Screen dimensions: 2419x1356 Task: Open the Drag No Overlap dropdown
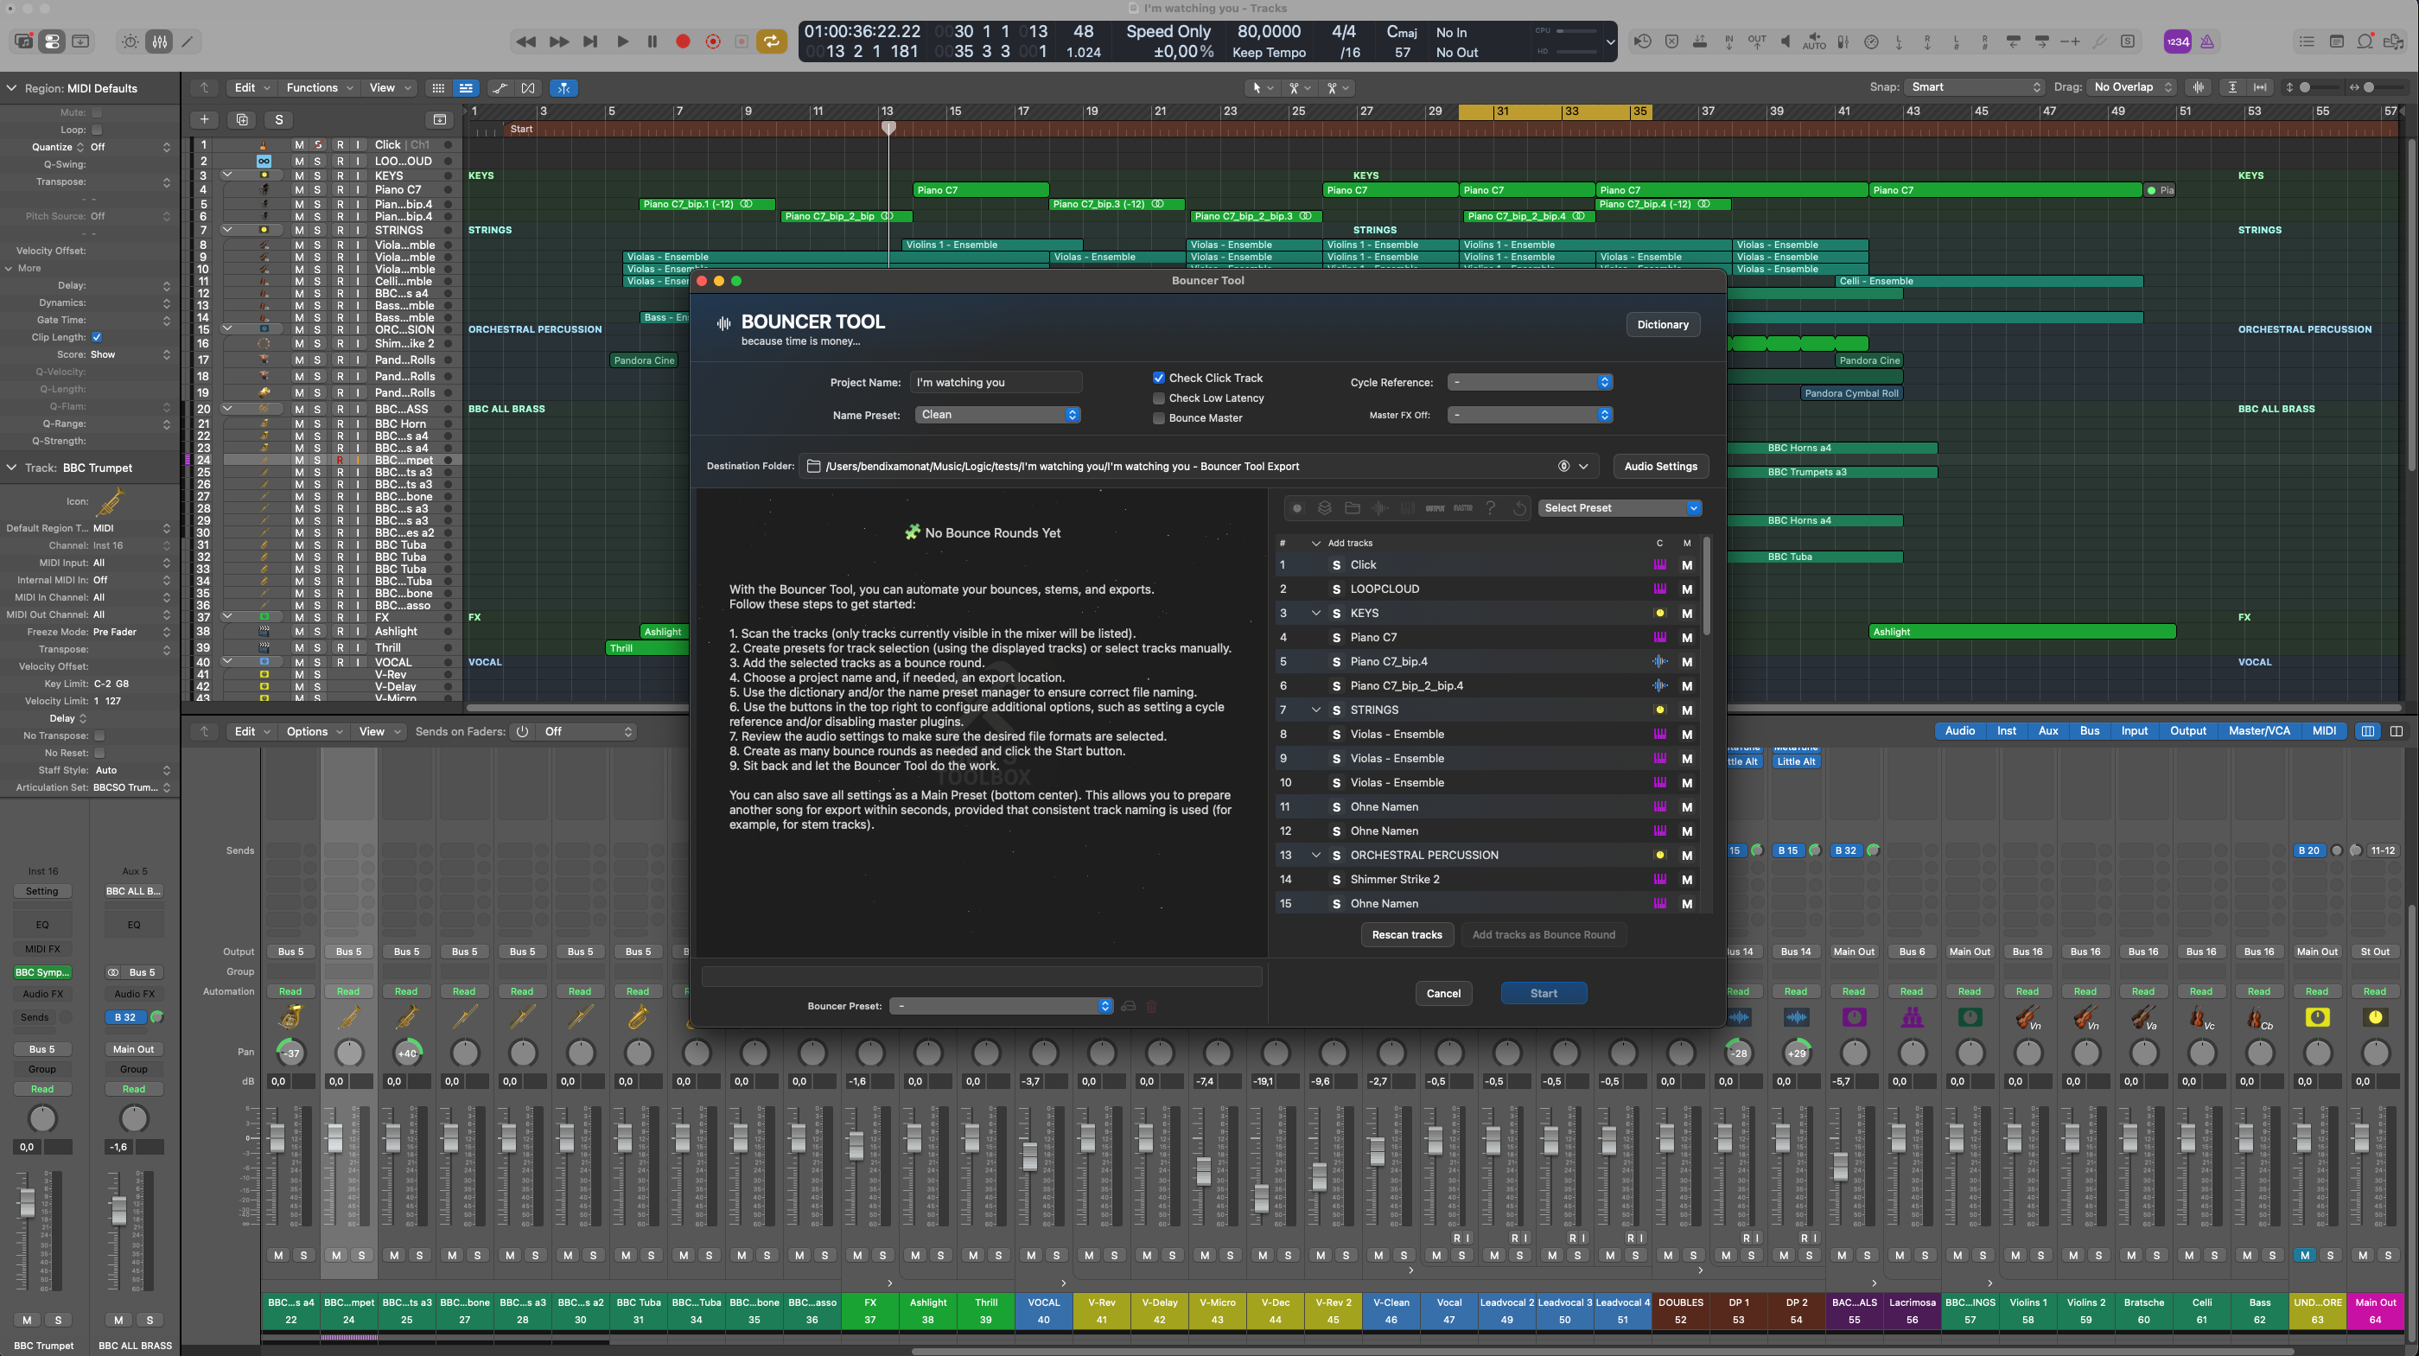[x=2133, y=87]
